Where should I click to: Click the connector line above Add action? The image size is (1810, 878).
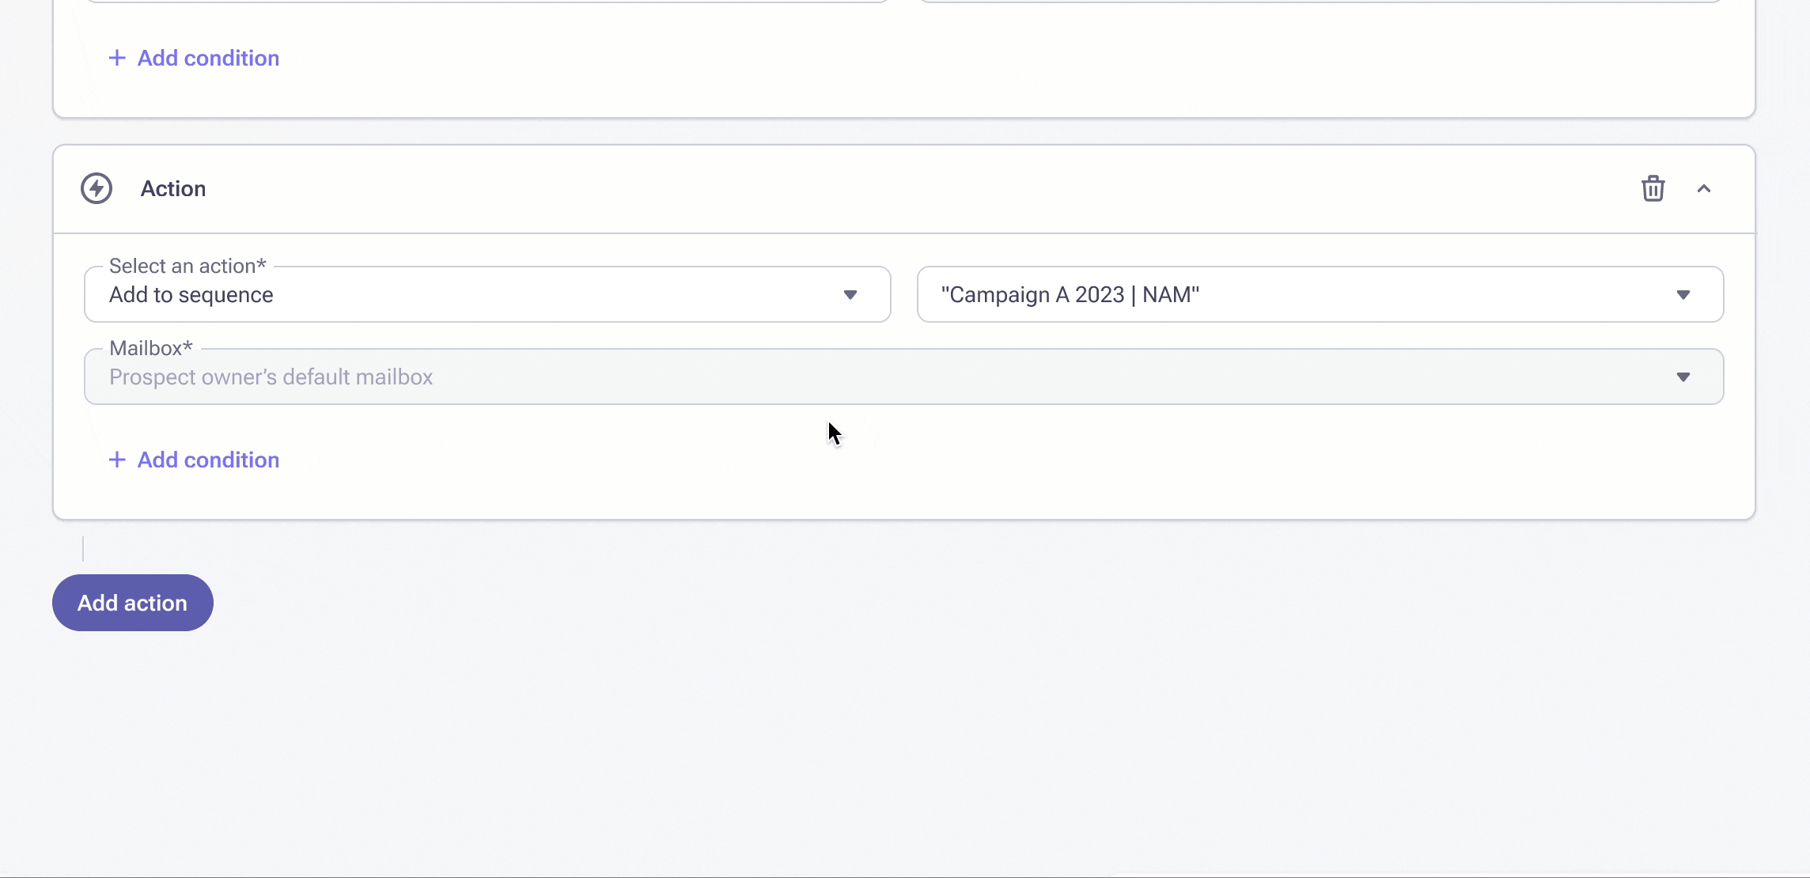click(83, 548)
